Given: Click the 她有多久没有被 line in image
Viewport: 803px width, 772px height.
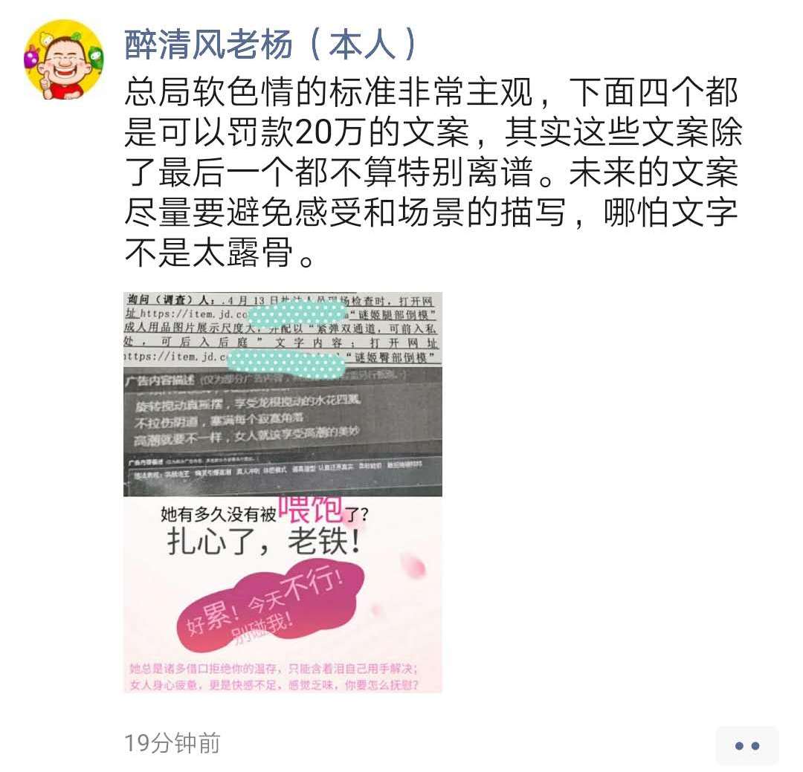Looking at the screenshot, I should point(218,514).
